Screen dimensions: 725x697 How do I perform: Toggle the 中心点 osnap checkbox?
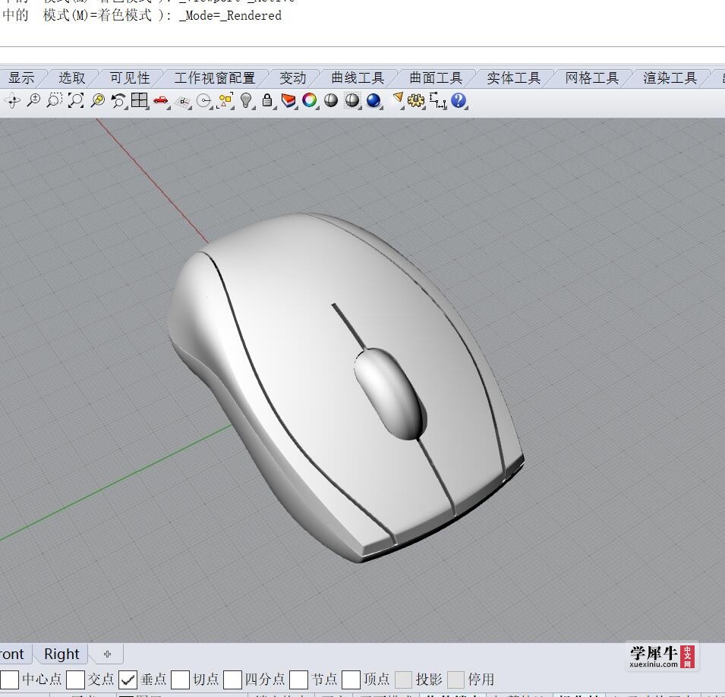(x=10, y=680)
